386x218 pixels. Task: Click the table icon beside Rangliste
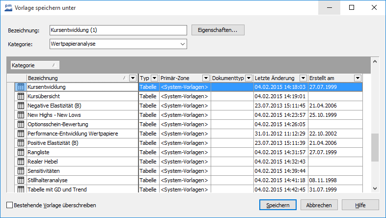pyautogui.click(x=21, y=152)
